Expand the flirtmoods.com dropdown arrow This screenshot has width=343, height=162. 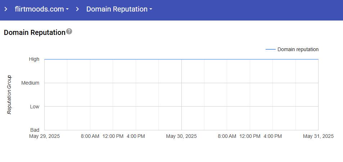click(x=67, y=10)
